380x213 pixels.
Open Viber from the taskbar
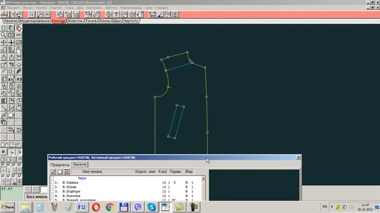point(138,207)
